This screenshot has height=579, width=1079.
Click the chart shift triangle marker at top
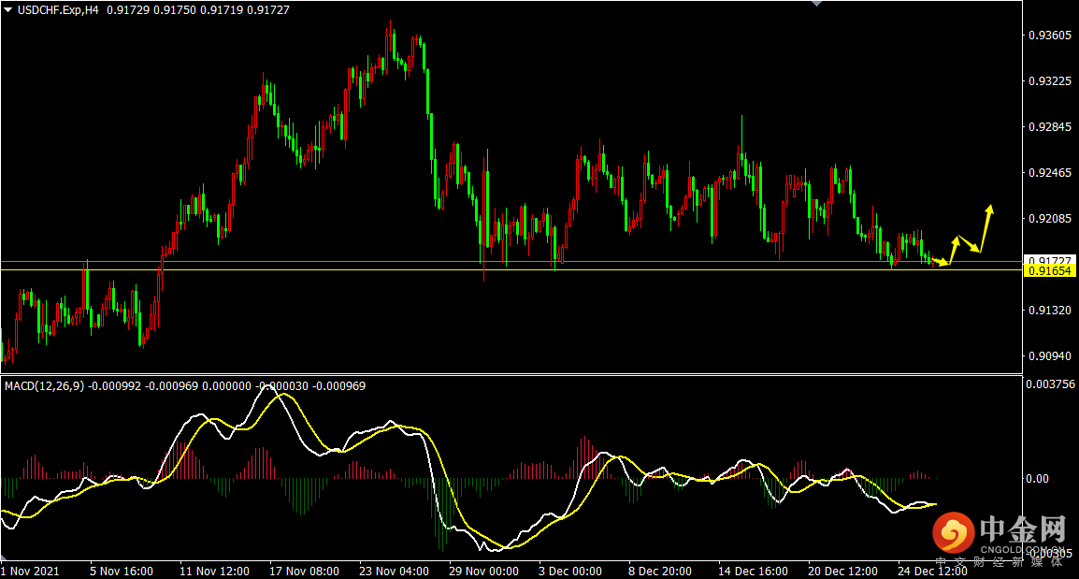(817, 4)
